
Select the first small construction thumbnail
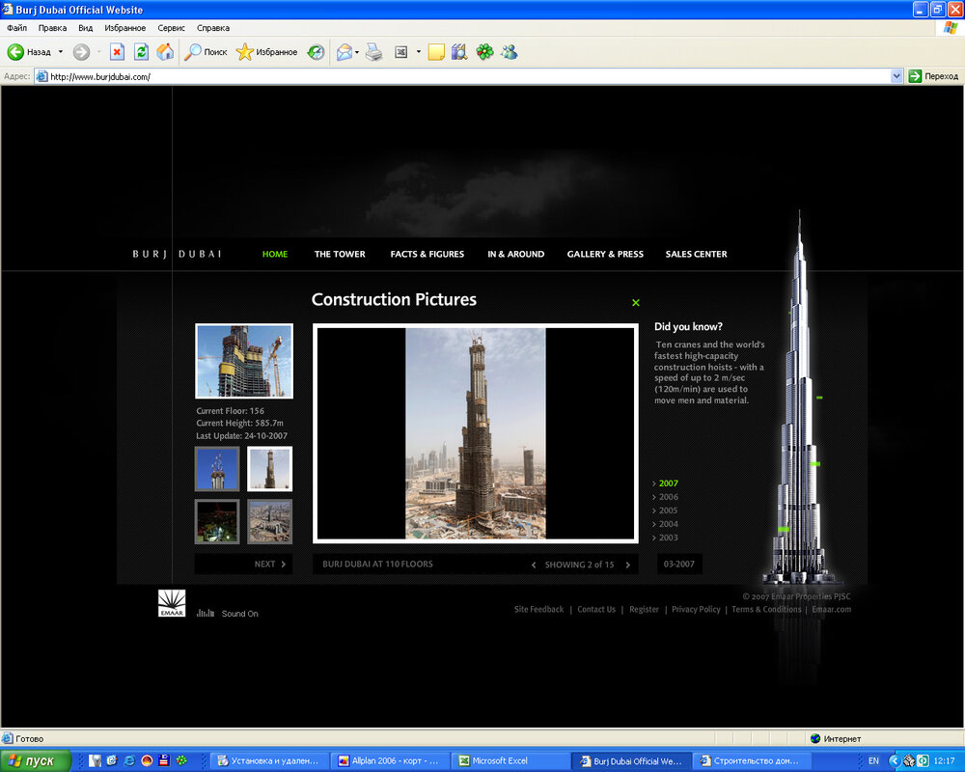point(217,468)
